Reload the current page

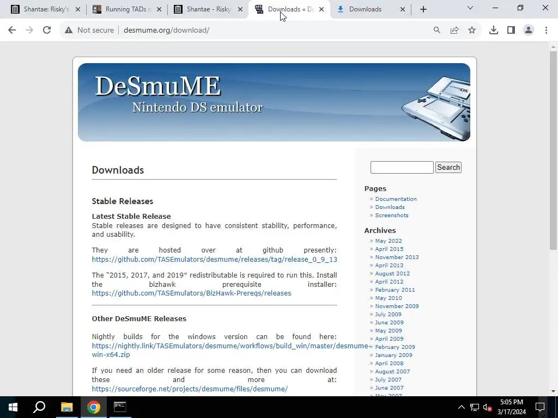pos(47,30)
